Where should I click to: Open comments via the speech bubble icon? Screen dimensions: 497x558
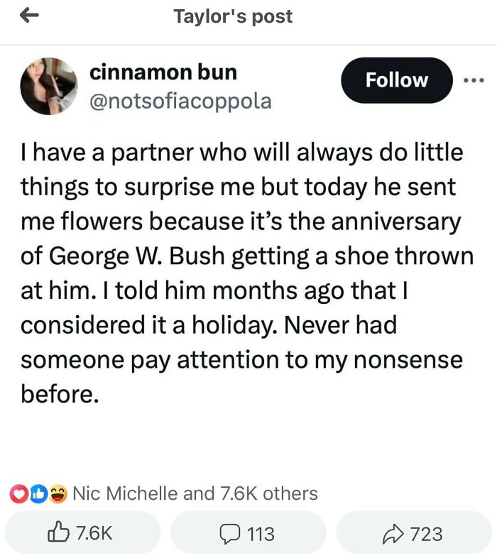(229, 532)
